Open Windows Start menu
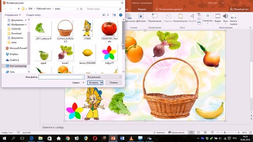This screenshot has width=253, height=142. (4, 138)
